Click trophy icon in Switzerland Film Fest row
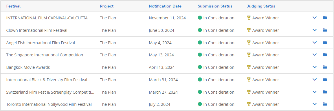Image resolution: width=334 pixels, height=111 pixels. pos(249,92)
